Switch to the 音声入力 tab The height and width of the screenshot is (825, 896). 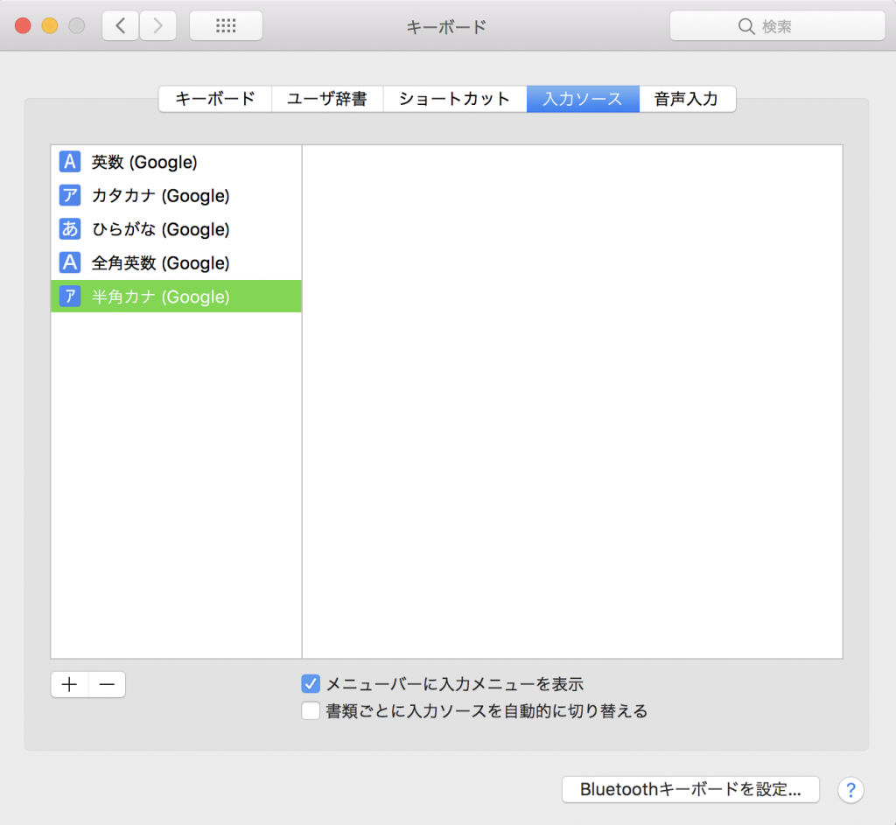pos(687,99)
